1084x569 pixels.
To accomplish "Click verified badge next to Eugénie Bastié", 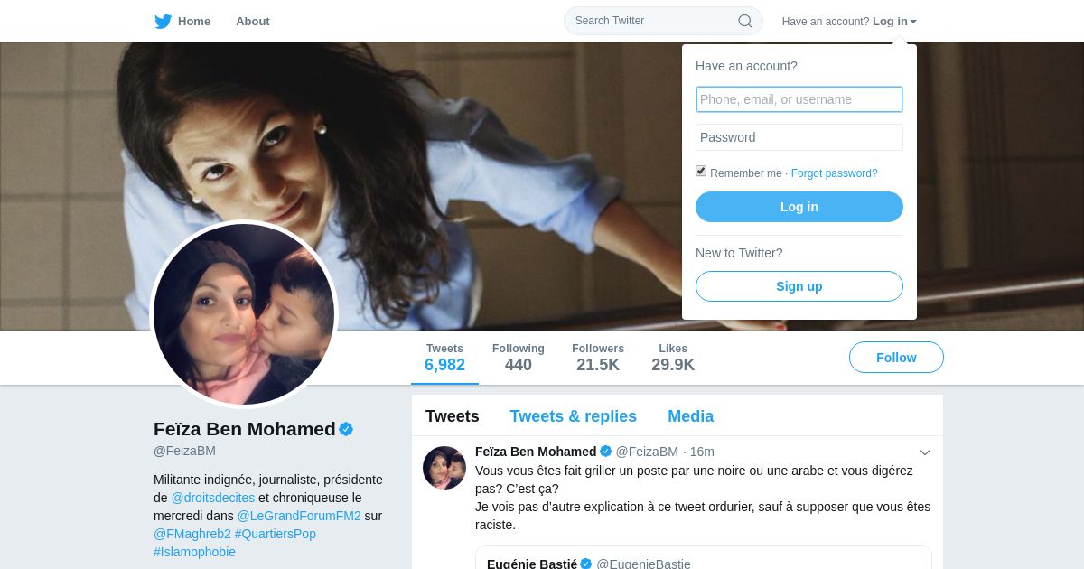I will click(x=585, y=564).
